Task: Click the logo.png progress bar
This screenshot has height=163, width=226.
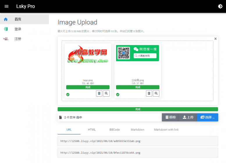Action: pyautogui.click(x=88, y=87)
